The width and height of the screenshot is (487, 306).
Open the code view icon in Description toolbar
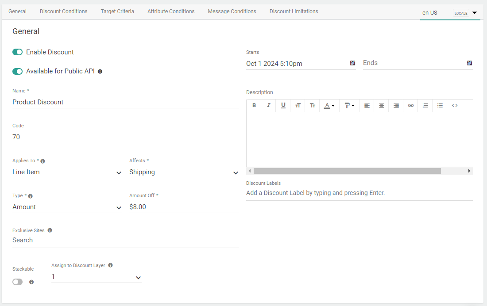[x=454, y=105]
